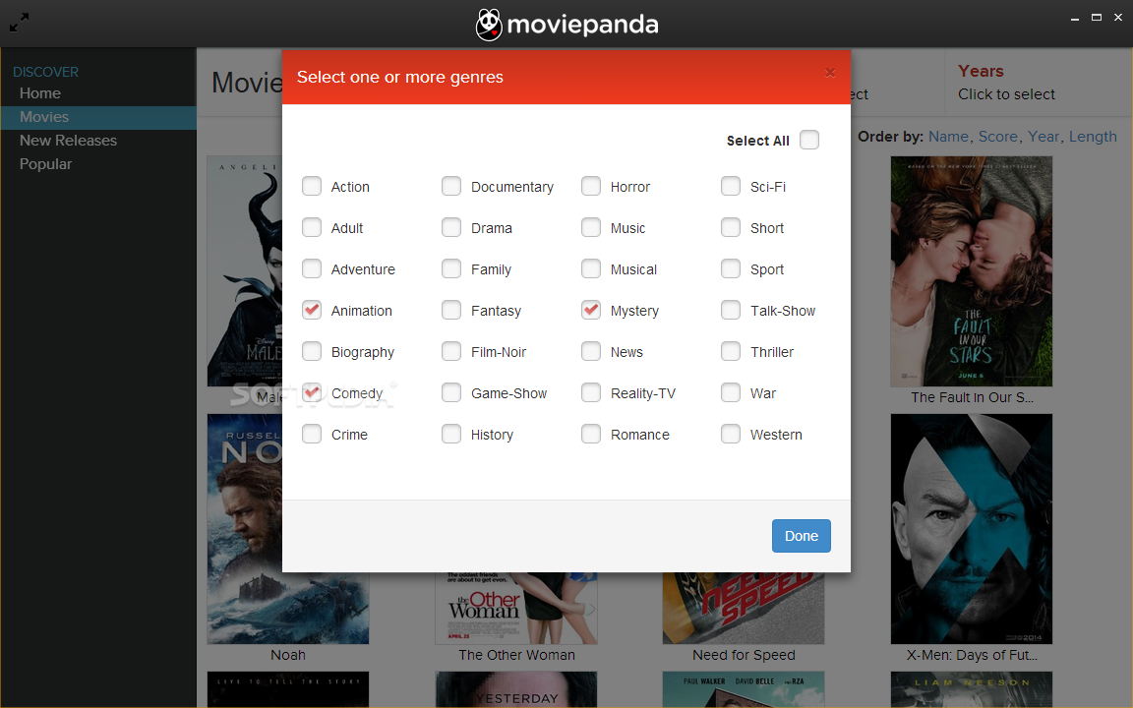Tick the Reality-TV checkbox
The width and height of the screenshot is (1133, 708).
(x=591, y=391)
